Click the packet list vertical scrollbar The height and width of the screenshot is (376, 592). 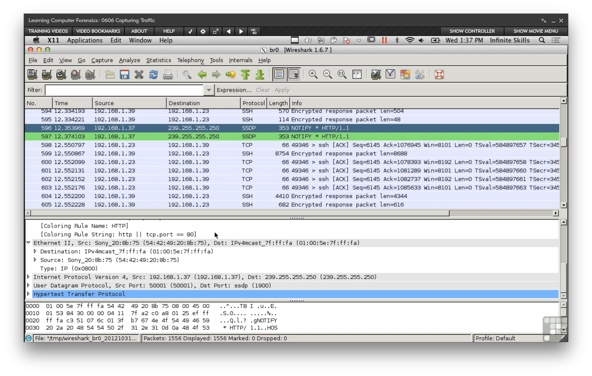point(564,153)
